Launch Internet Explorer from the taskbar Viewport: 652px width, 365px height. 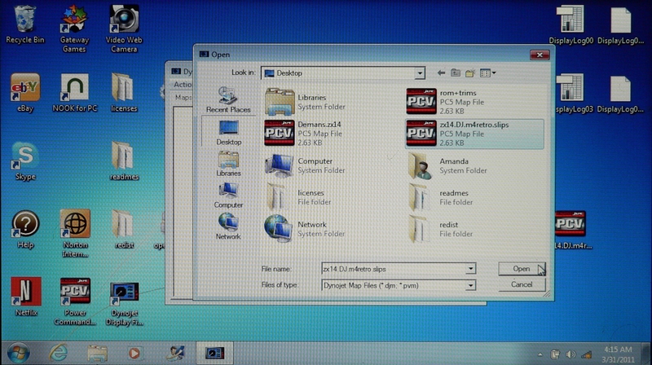(x=59, y=353)
